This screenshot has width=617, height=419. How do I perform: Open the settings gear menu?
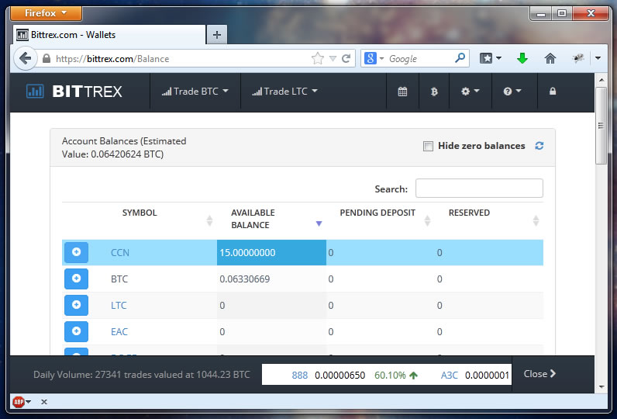click(x=470, y=92)
